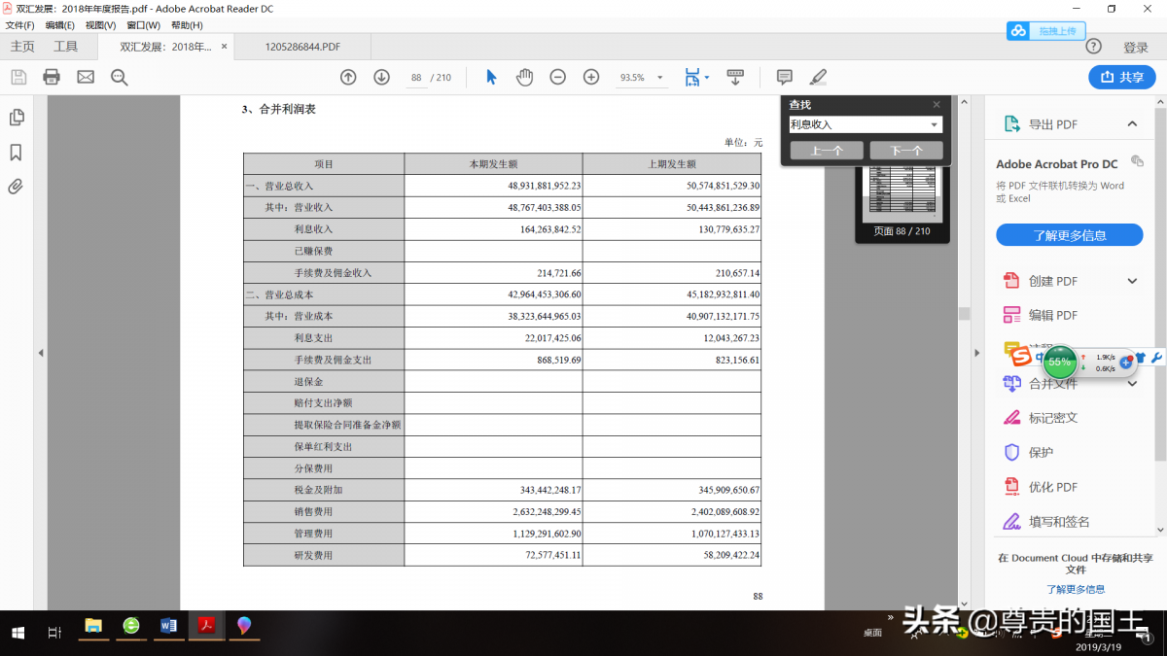Go to next page with down arrow
The image size is (1167, 656).
tap(381, 77)
